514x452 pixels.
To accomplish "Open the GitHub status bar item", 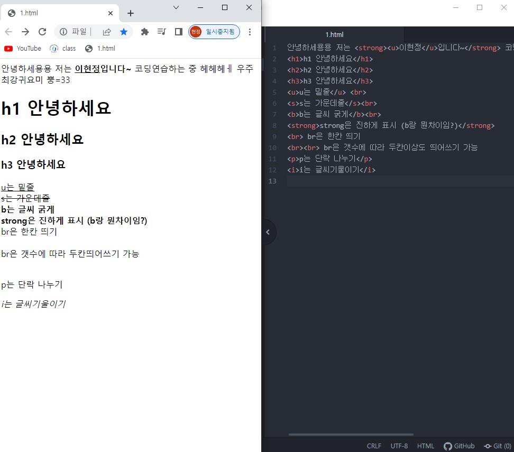I will tap(459, 446).
